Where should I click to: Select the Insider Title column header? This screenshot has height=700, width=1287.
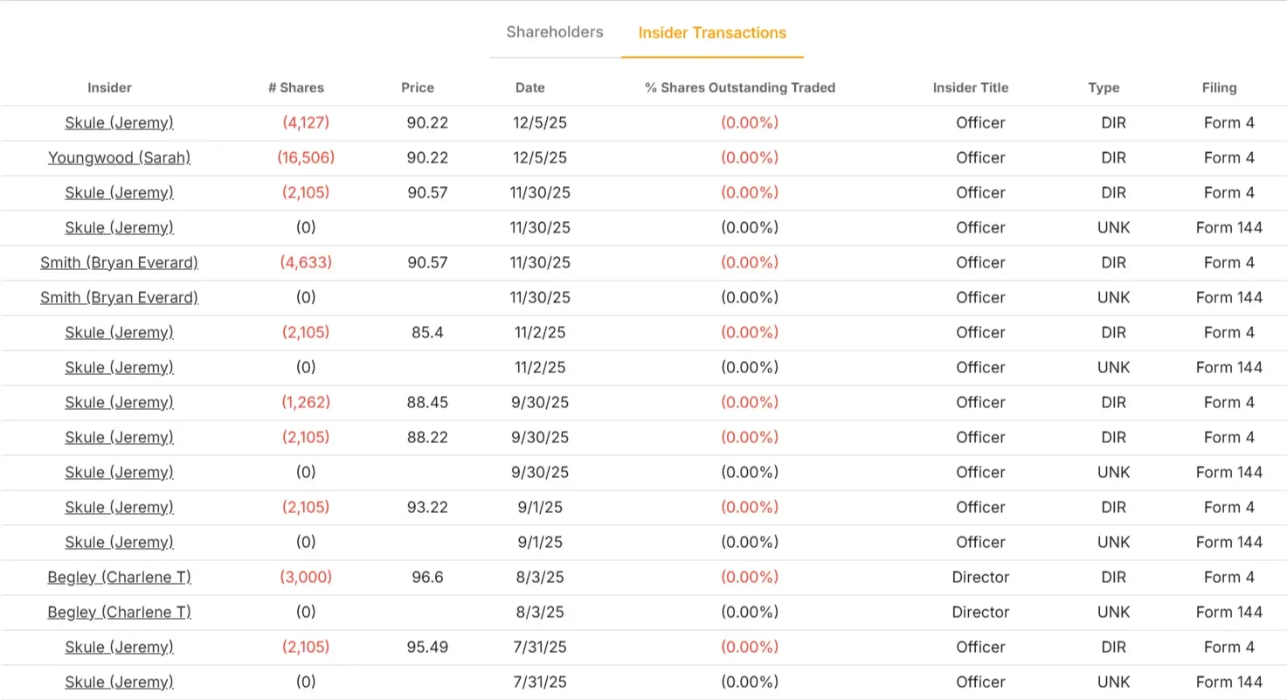click(x=971, y=87)
